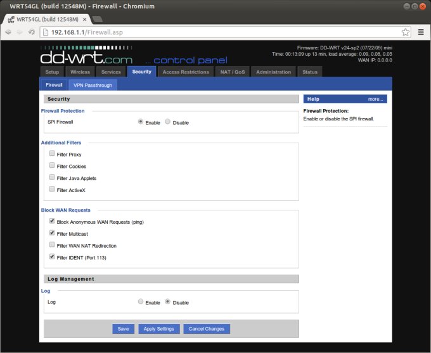The image size is (431, 353).
Task: Open the Services tab
Action: [x=111, y=72]
